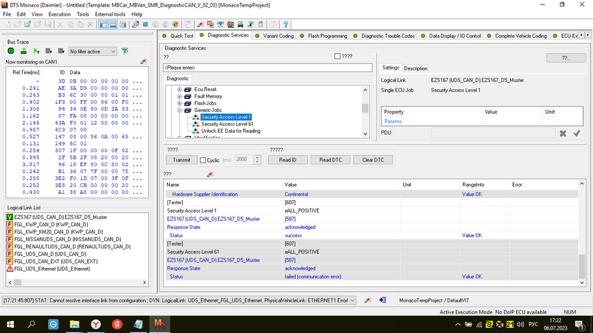593x333 pixels.
Task: Click the Read ID button
Action: (288, 160)
